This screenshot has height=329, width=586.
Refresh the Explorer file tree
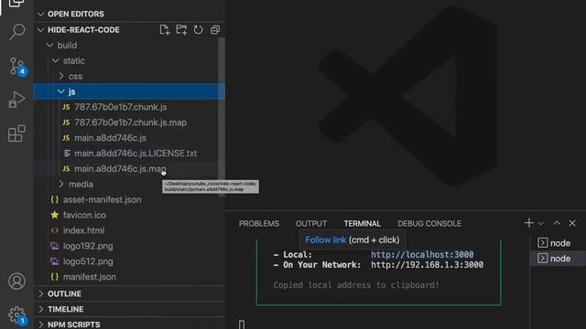tap(198, 30)
